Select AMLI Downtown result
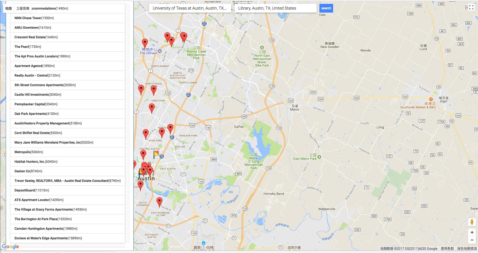 pyautogui.click(x=68, y=28)
